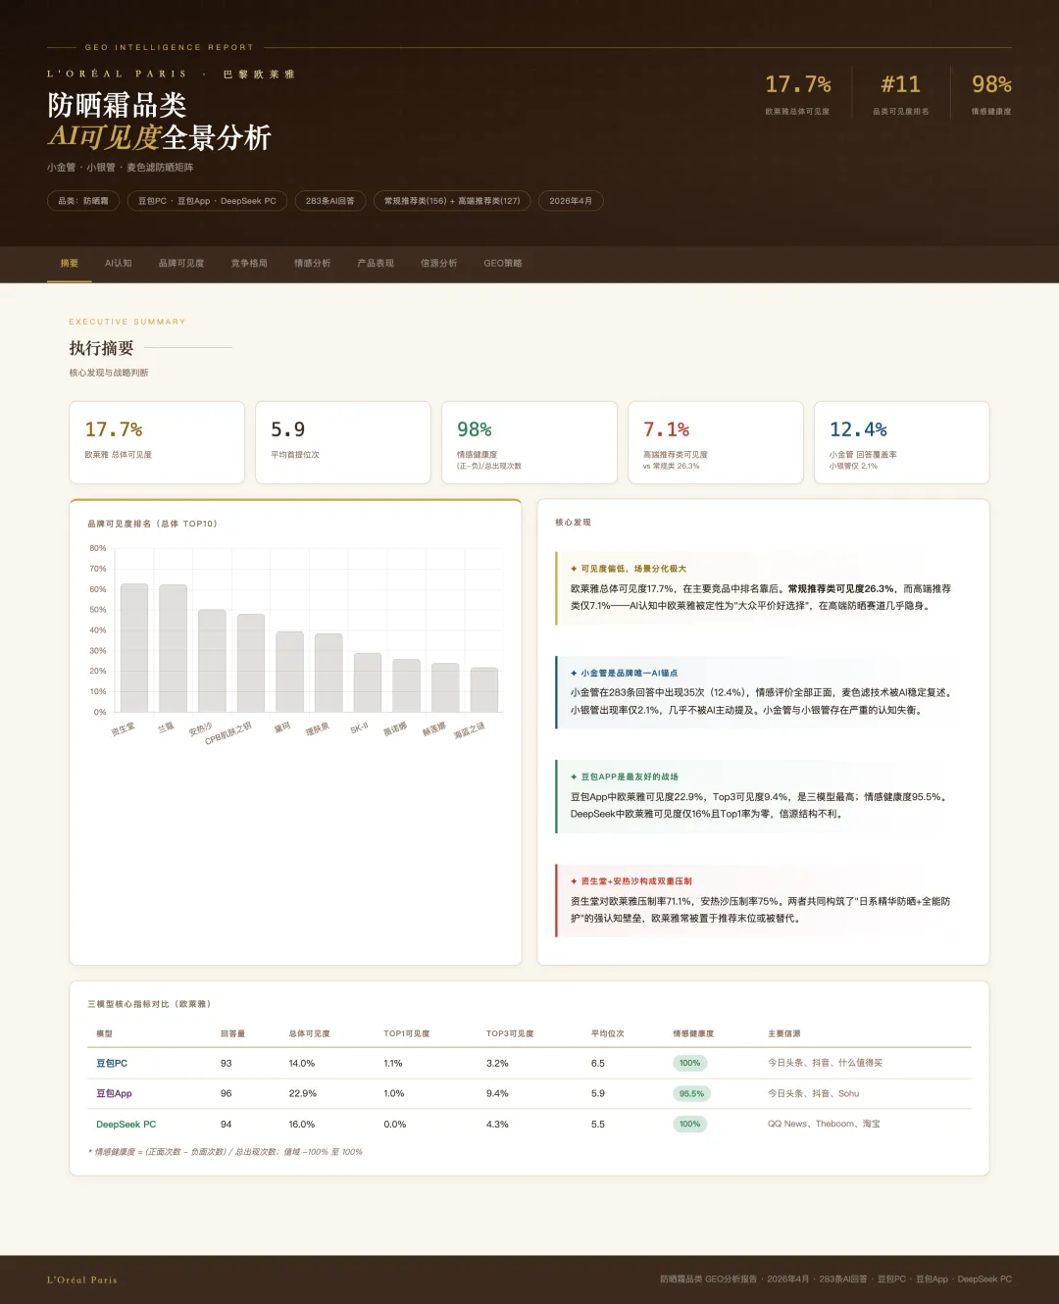Click the 豆包App row label
1059x1304 pixels.
coord(114,1093)
